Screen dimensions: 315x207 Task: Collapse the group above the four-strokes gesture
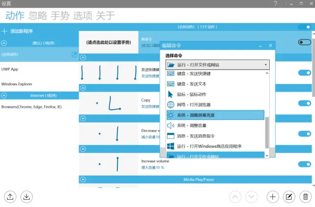[x=83, y=58]
